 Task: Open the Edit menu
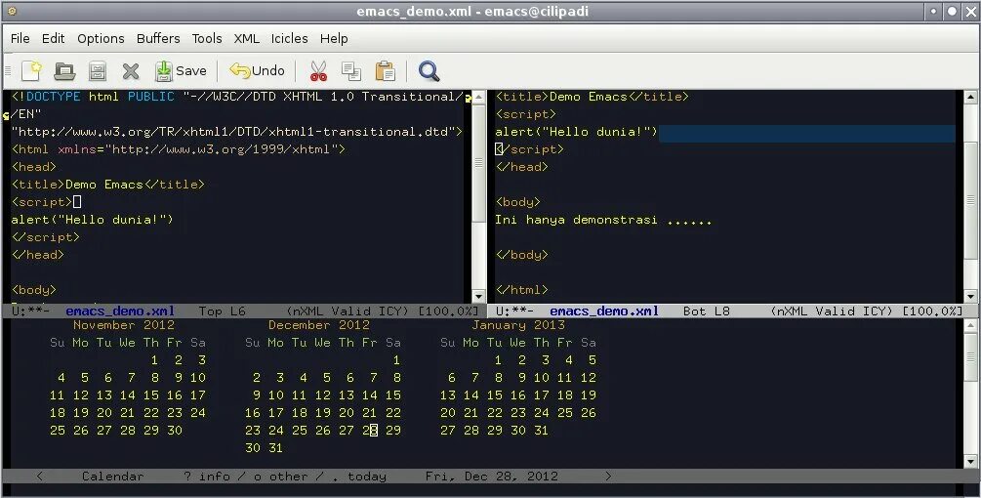[x=53, y=38]
